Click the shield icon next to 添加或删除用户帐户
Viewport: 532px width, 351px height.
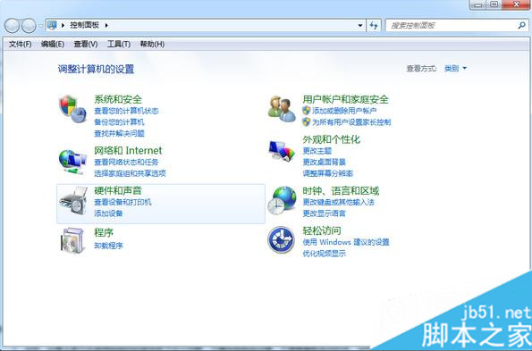pyautogui.click(x=306, y=111)
